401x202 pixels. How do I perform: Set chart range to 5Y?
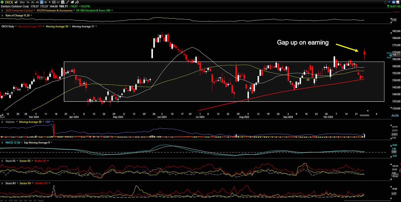pyautogui.click(x=2, y=201)
